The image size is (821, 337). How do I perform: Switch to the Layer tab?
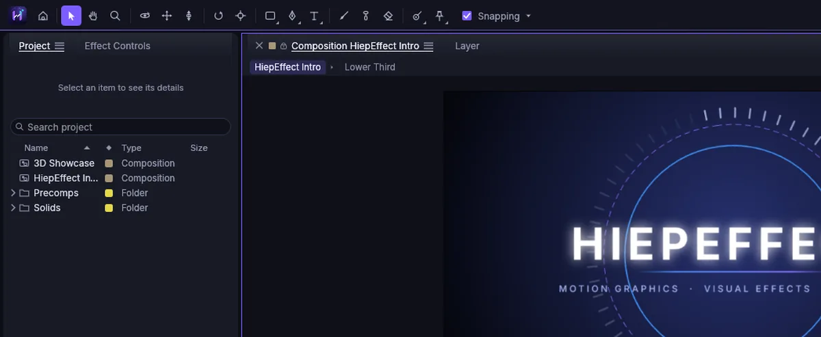point(467,46)
